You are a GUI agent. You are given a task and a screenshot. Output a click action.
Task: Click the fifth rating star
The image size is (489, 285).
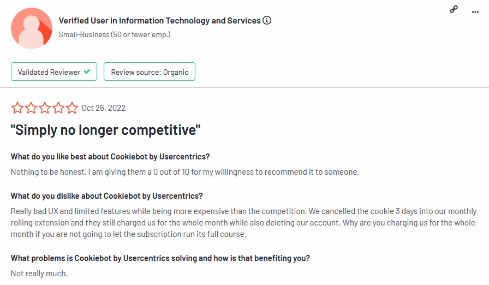pos(72,108)
